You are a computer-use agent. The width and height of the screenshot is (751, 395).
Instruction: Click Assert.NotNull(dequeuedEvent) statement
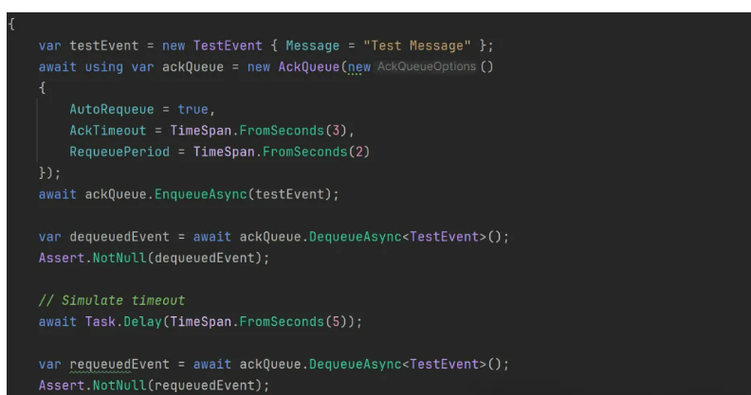coord(155,259)
